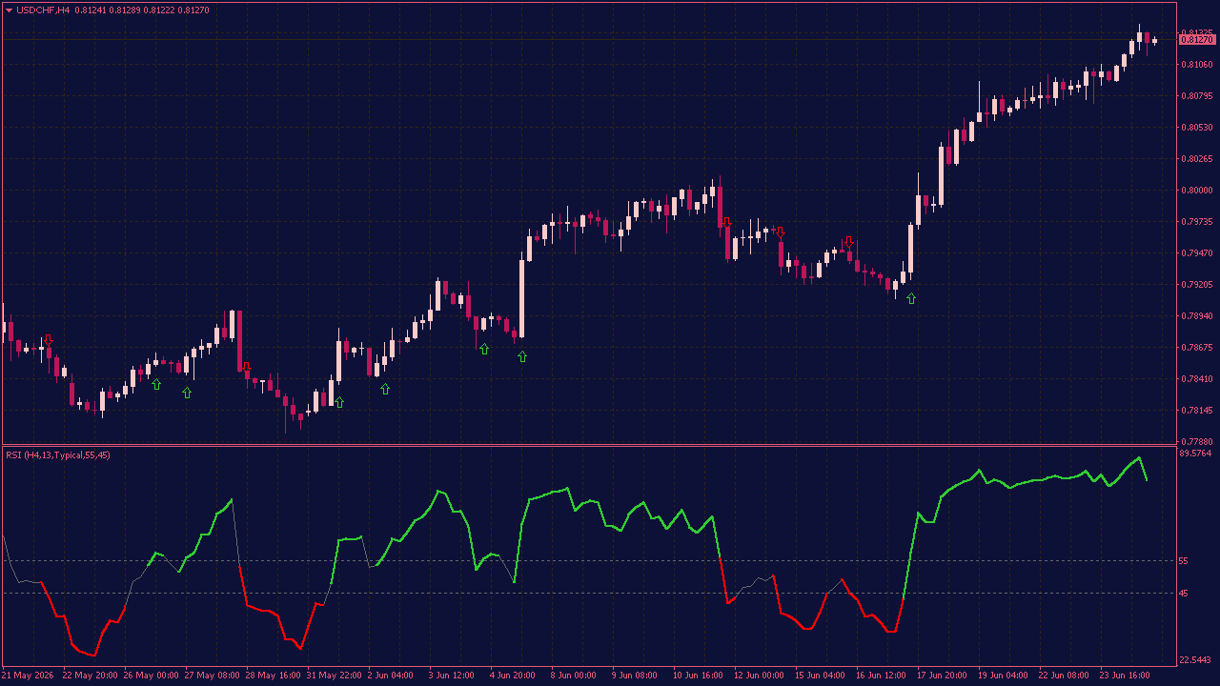Click the 0.80795 price axis label
This screenshot has width=1220, height=686.
coord(1196,96)
